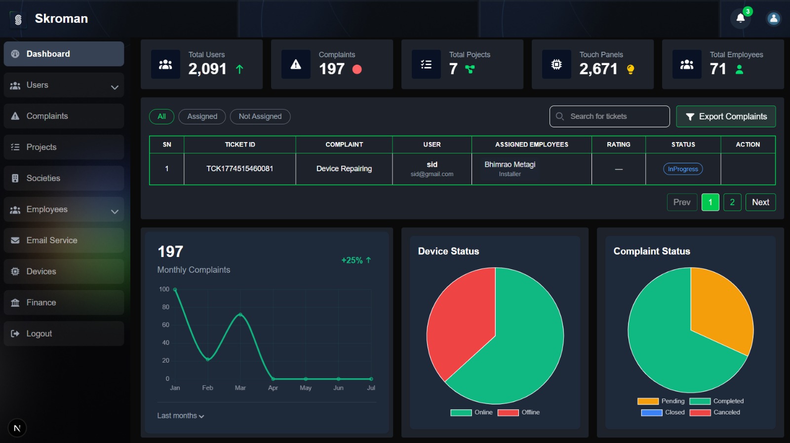Screen dimensions: 790x443
Task: Select the All filter pill
Action: pyautogui.click(x=161, y=116)
